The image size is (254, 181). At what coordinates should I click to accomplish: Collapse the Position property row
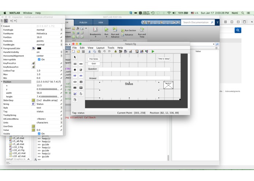tap(1, 82)
